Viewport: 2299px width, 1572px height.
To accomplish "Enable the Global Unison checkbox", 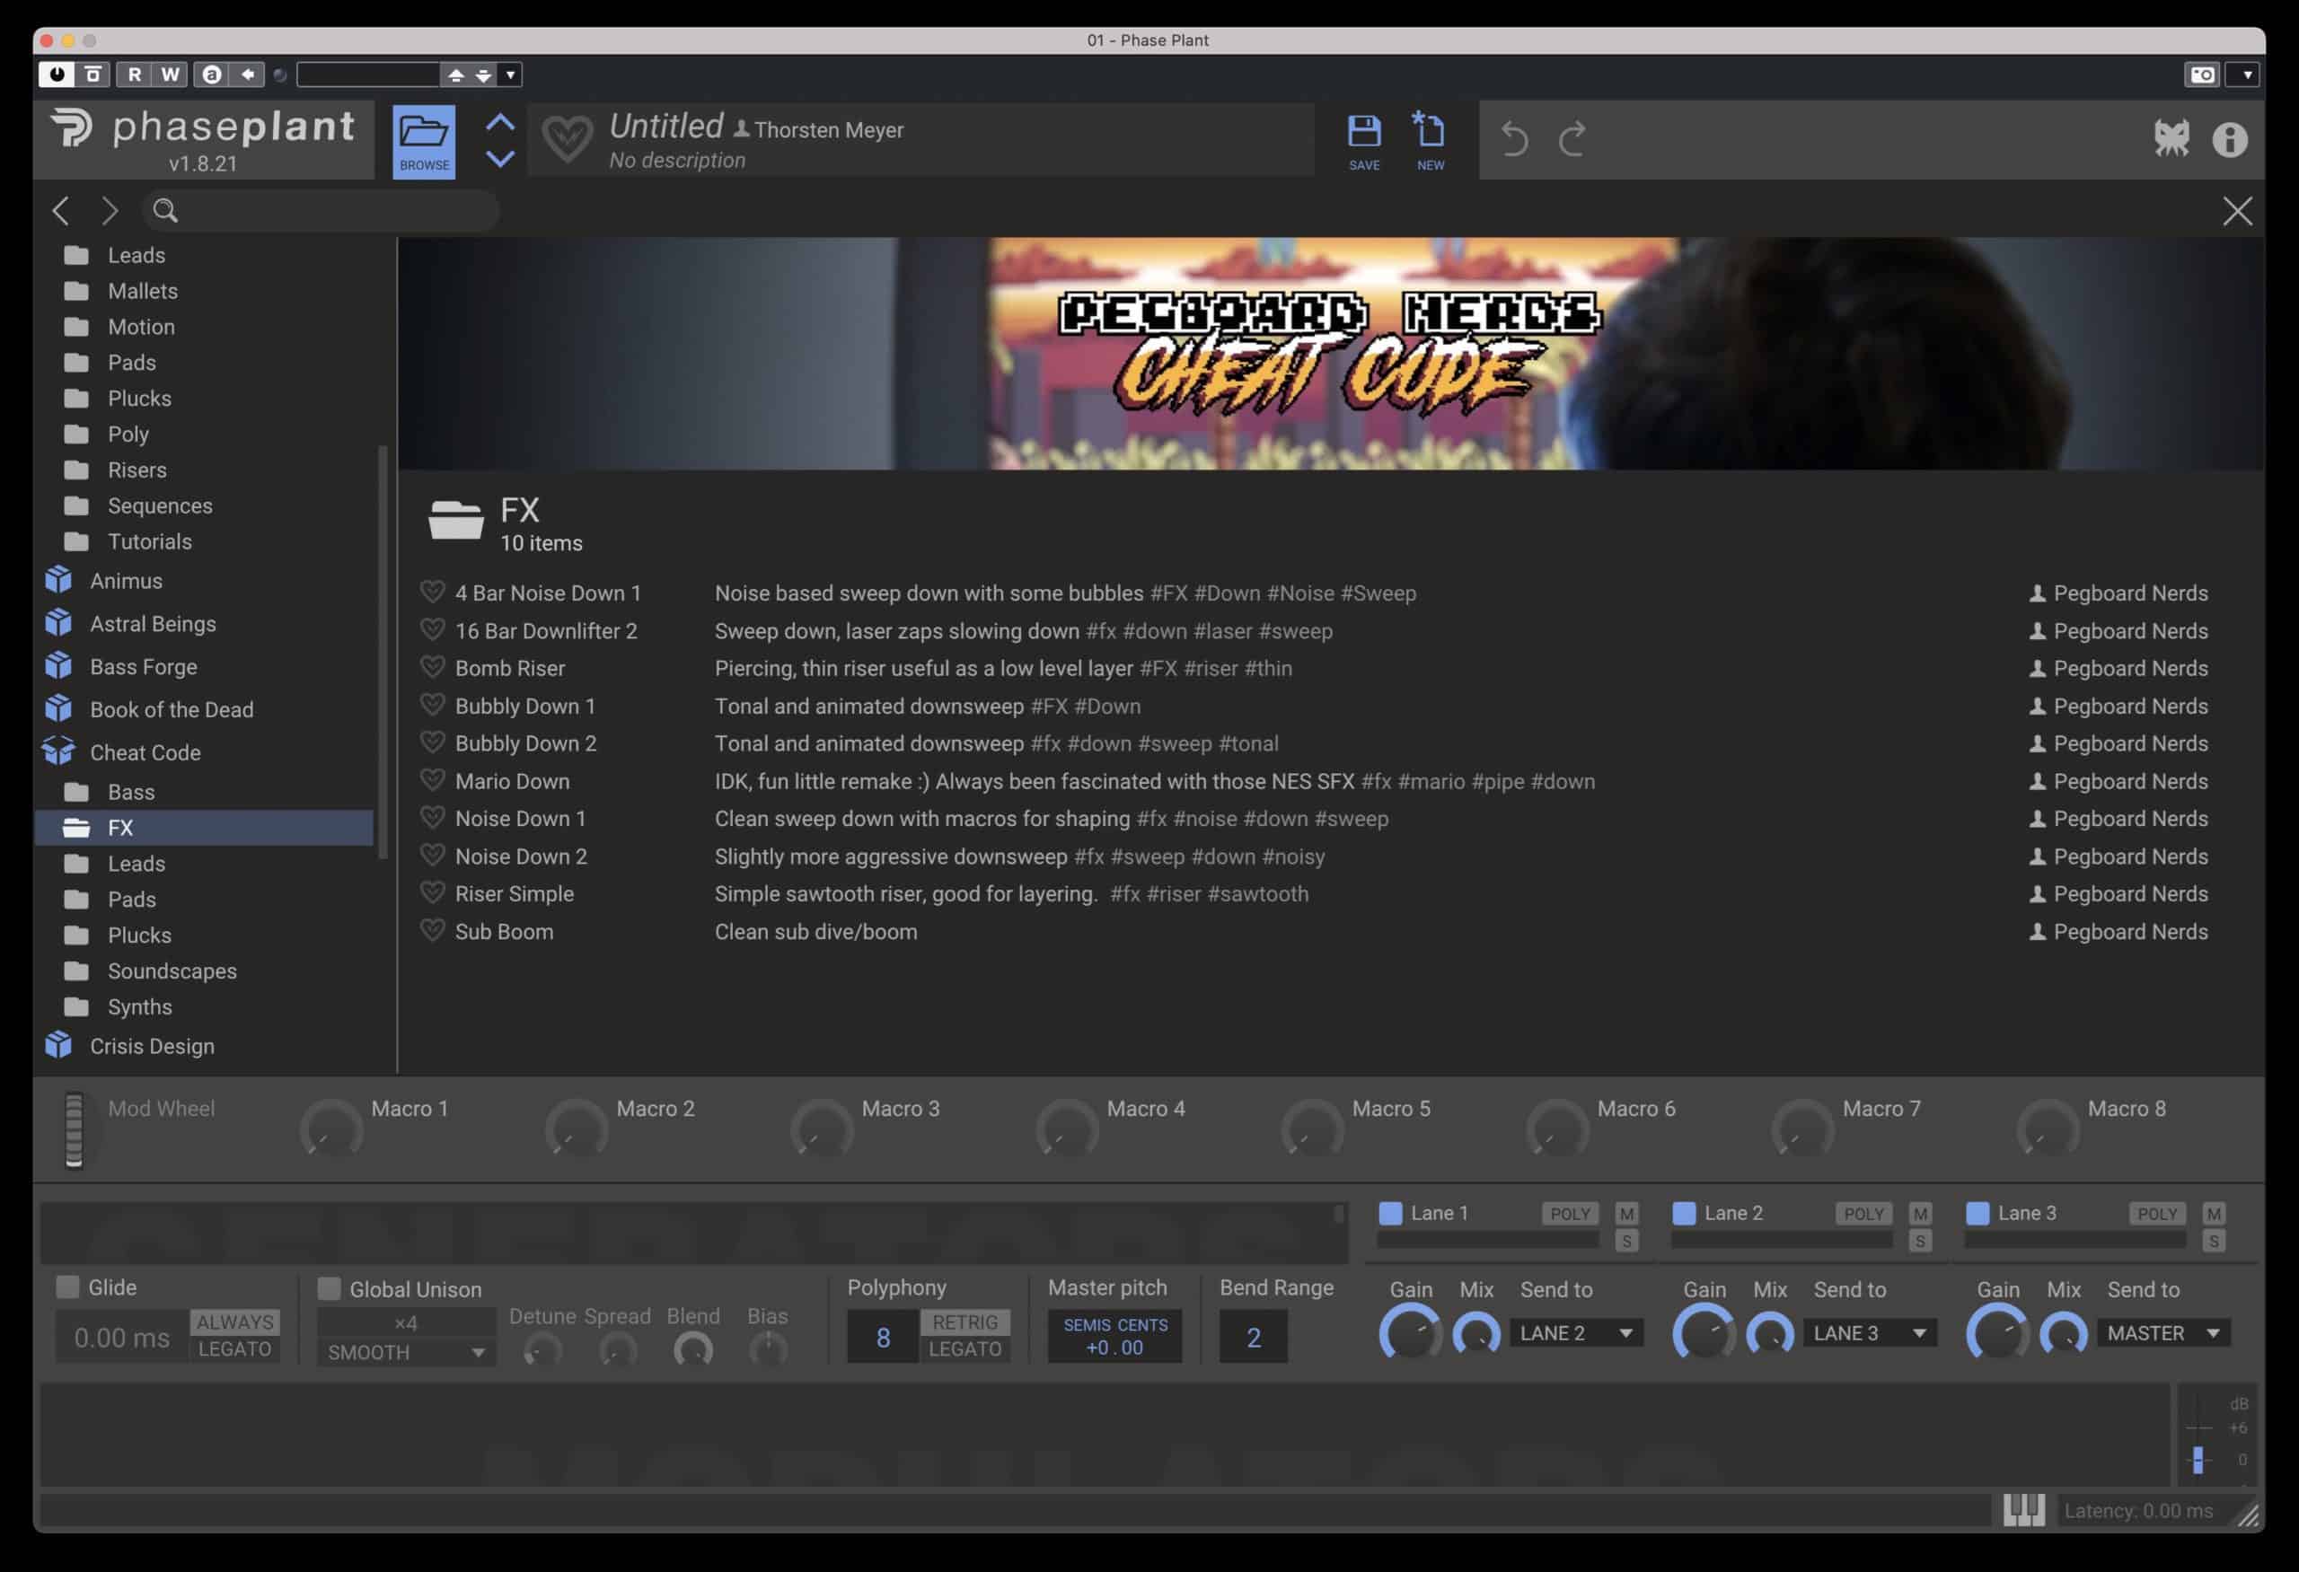I will point(329,1288).
